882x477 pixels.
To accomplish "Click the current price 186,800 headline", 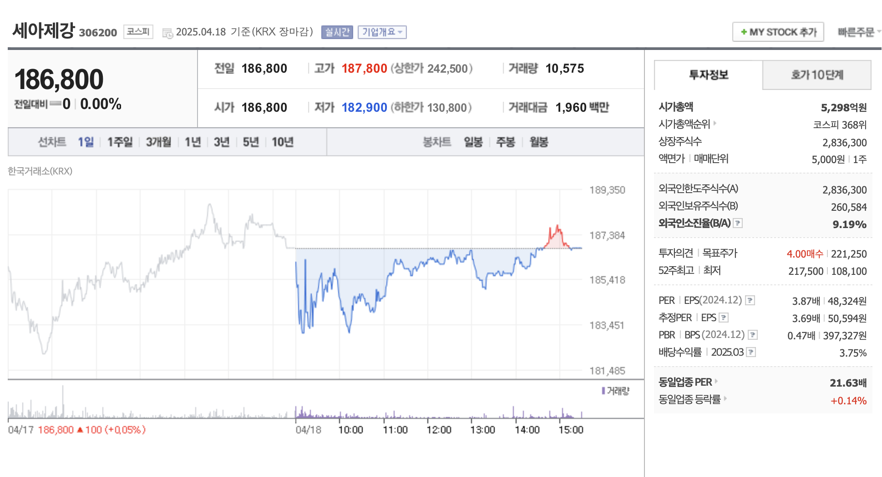I will [x=59, y=79].
